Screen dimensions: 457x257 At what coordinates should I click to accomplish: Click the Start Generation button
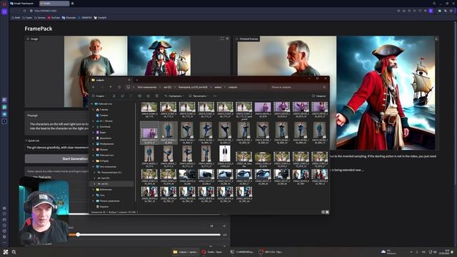point(57,158)
